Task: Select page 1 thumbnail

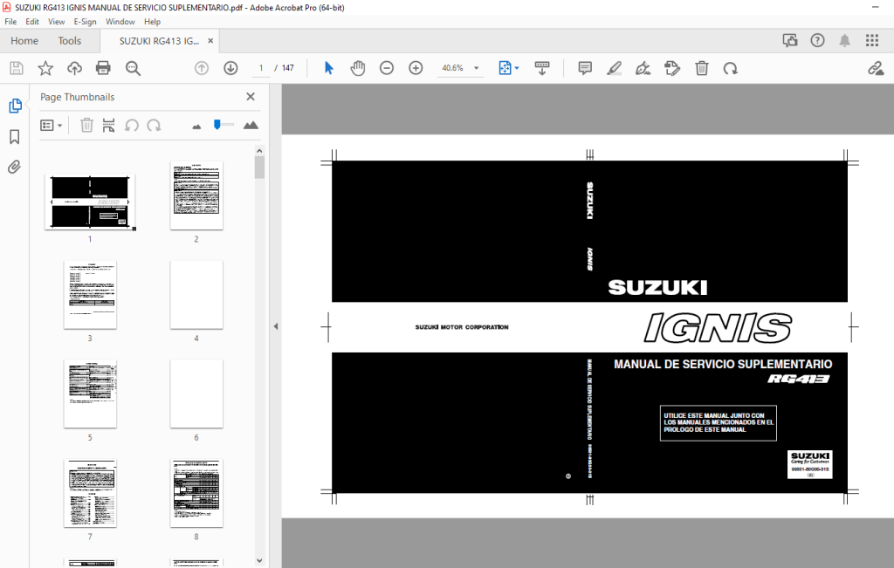Action: pyautogui.click(x=90, y=202)
